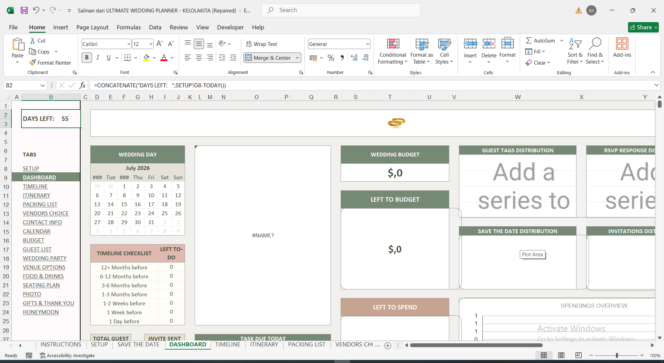
Task: Open the font size dropdown
Action: click(151, 44)
